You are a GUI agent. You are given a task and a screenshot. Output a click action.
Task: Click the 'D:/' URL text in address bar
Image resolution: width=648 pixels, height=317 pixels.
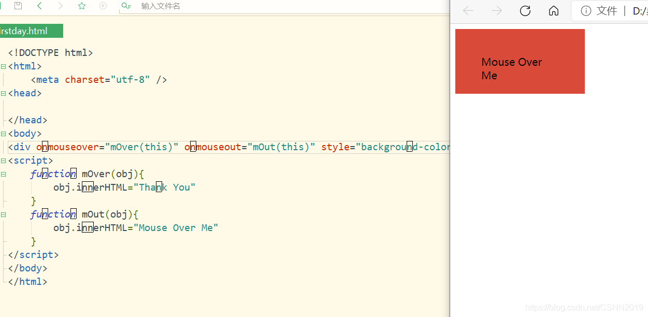640,11
